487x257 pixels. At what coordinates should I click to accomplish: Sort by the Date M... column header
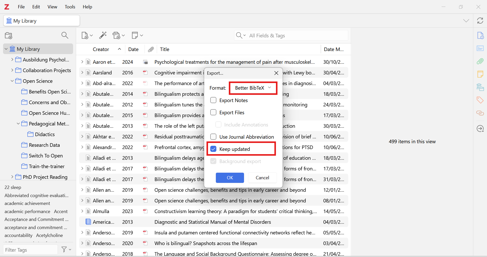pos(334,49)
